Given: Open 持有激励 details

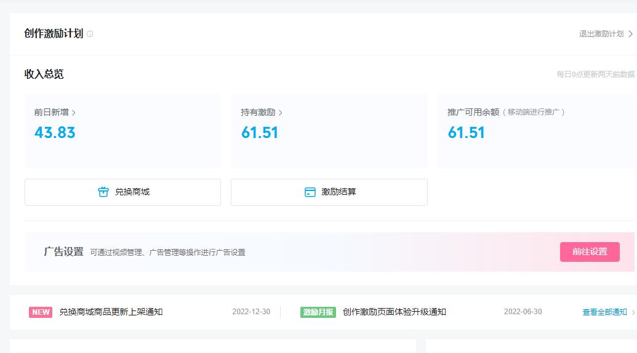Looking at the screenshot, I should point(258,112).
